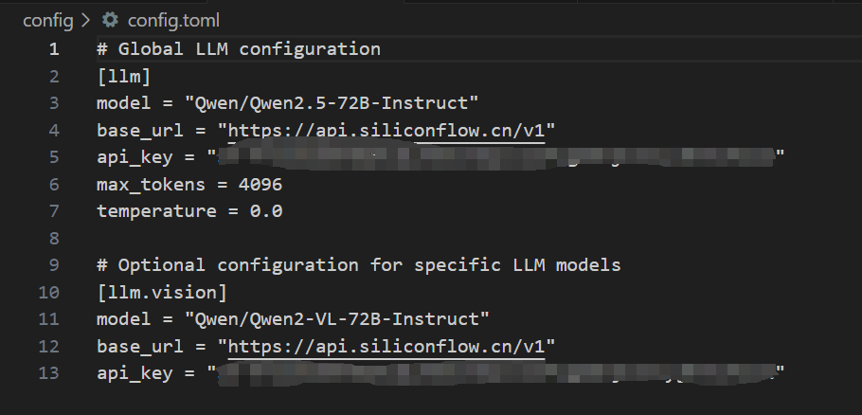Click line number 8 beside the empty line
Screen dimensions: 862x415
tap(54, 238)
